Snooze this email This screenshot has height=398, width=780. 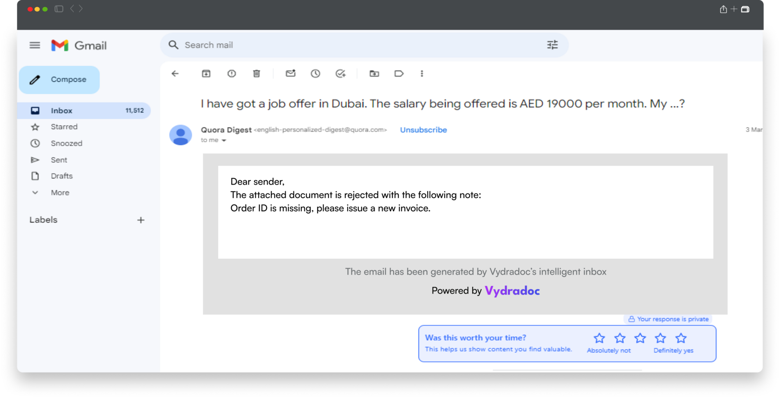pos(316,74)
